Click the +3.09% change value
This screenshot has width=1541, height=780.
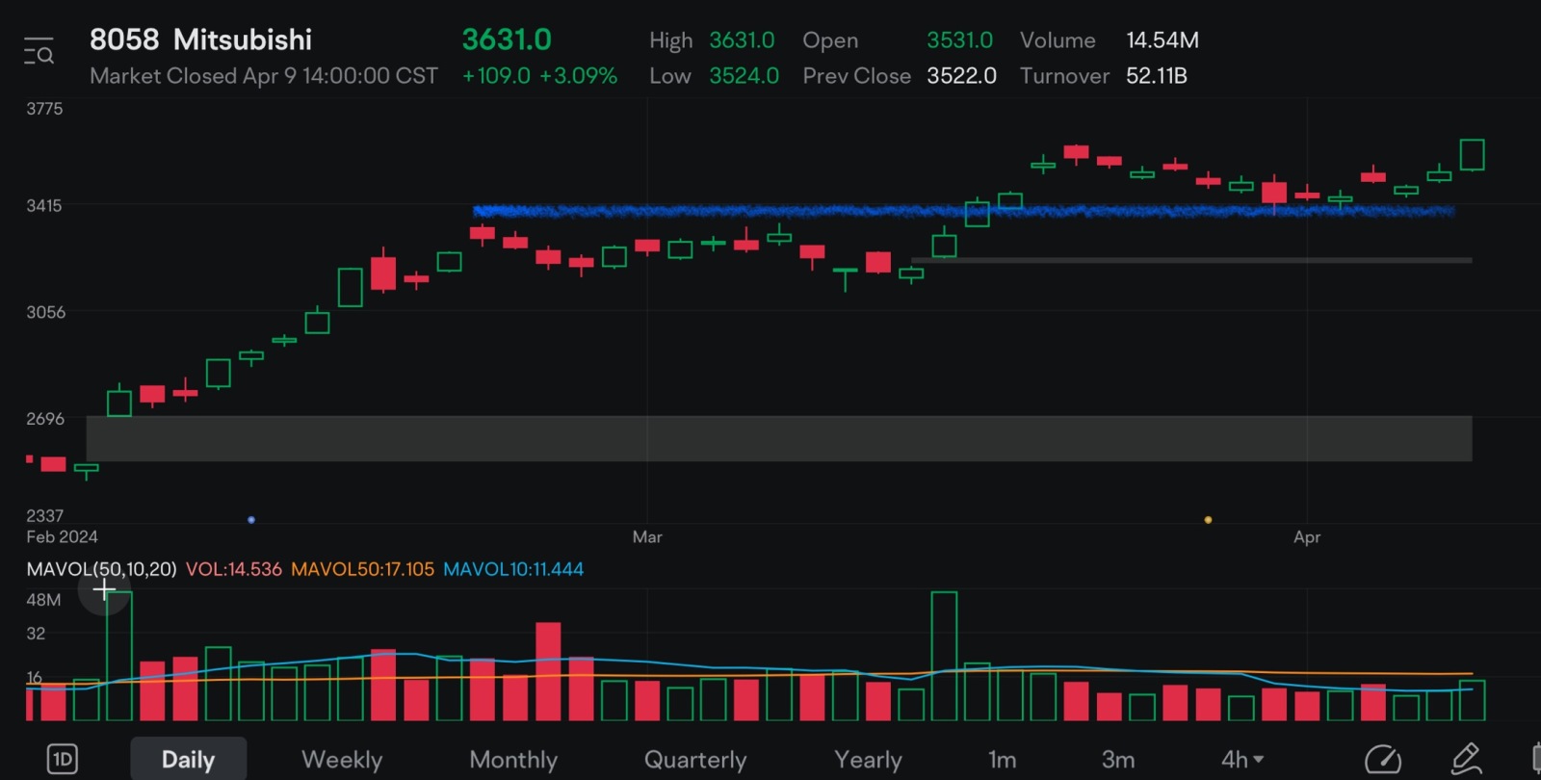[x=578, y=76]
